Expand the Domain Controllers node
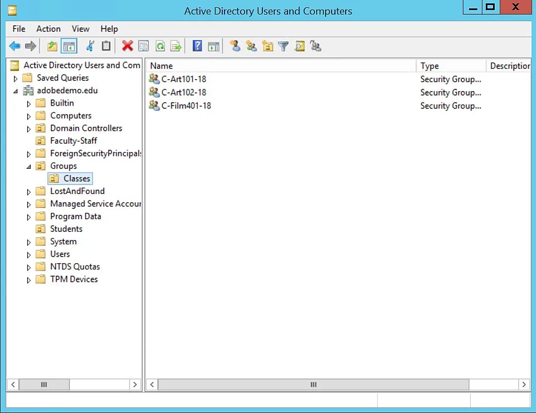This screenshot has width=536, height=413. 28,129
